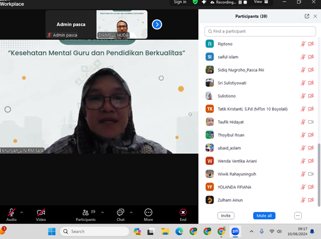Click the Find a participant search field

click(260, 31)
